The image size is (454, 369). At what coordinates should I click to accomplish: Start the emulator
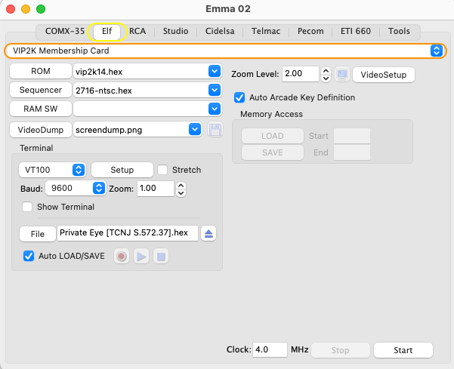tap(403, 350)
